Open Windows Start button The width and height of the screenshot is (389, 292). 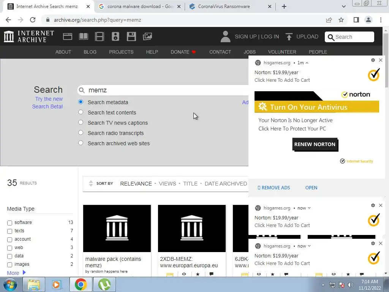point(10,284)
